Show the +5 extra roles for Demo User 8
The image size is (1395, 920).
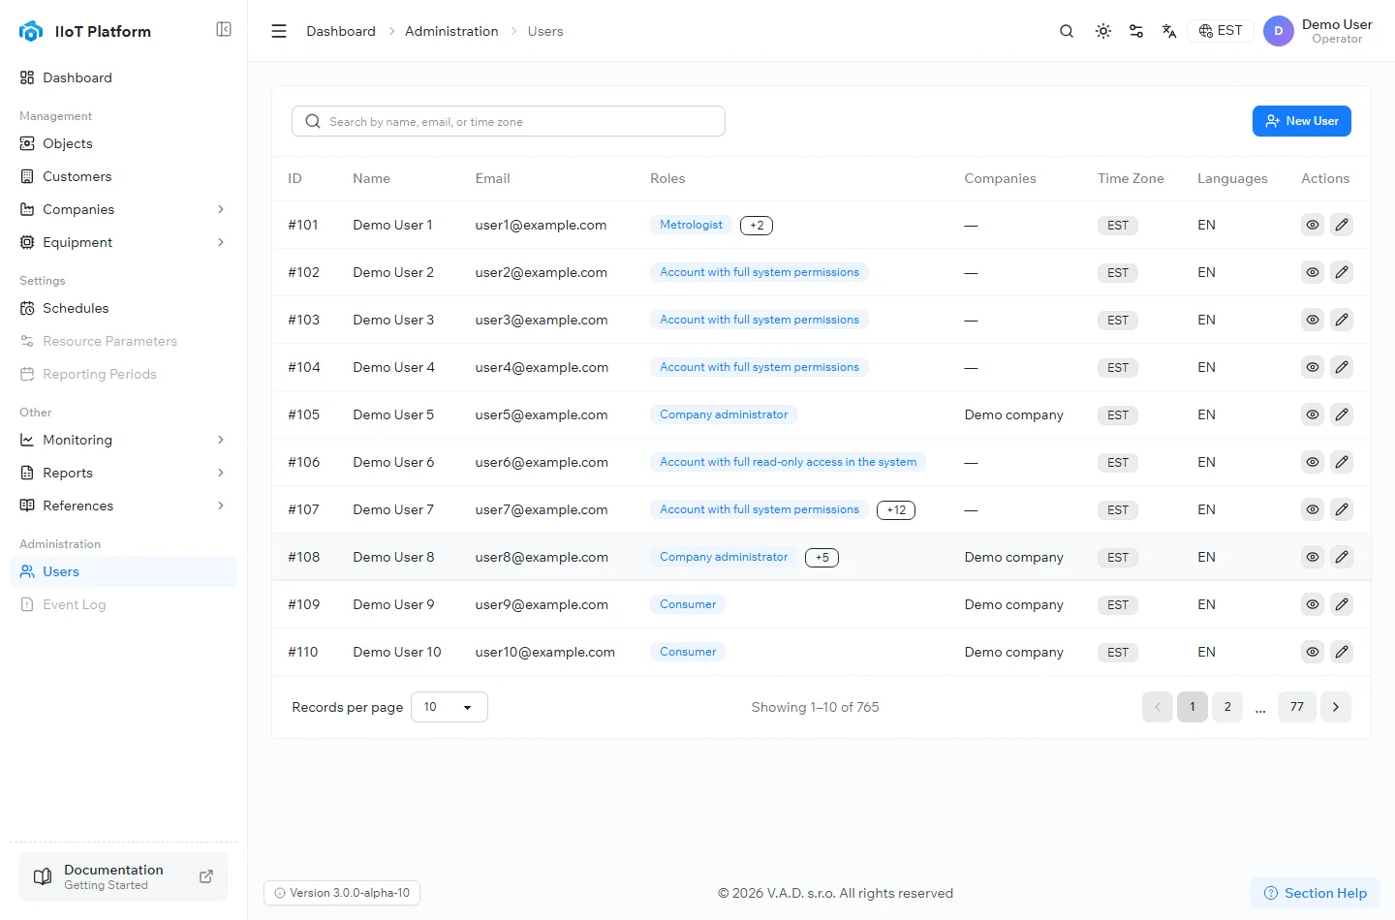point(821,558)
